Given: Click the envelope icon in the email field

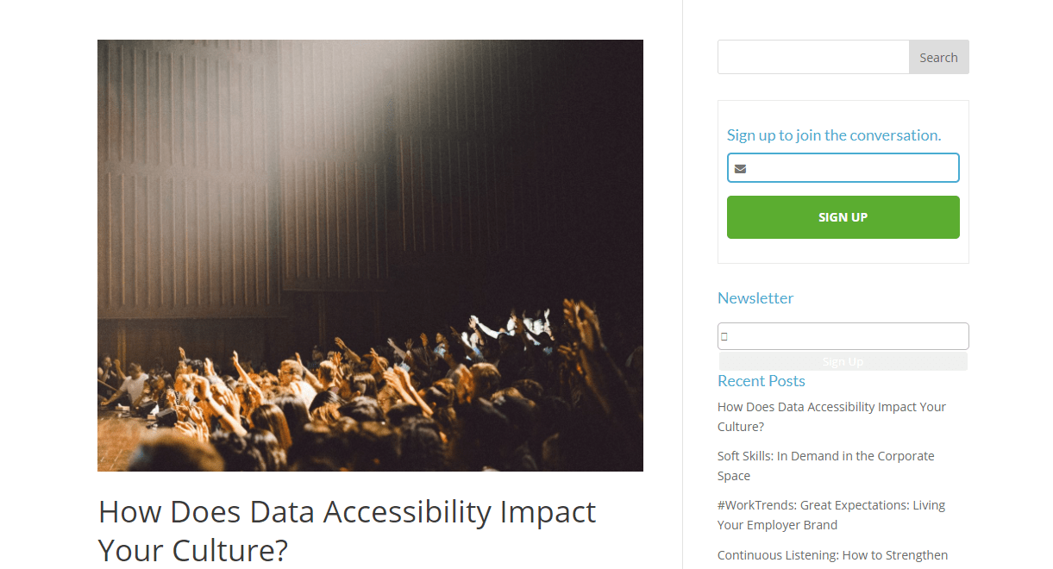Looking at the screenshot, I should tap(740, 169).
